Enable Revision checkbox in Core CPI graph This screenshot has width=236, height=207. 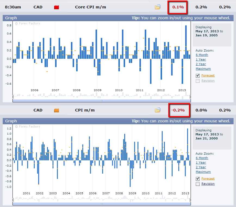[198, 81]
